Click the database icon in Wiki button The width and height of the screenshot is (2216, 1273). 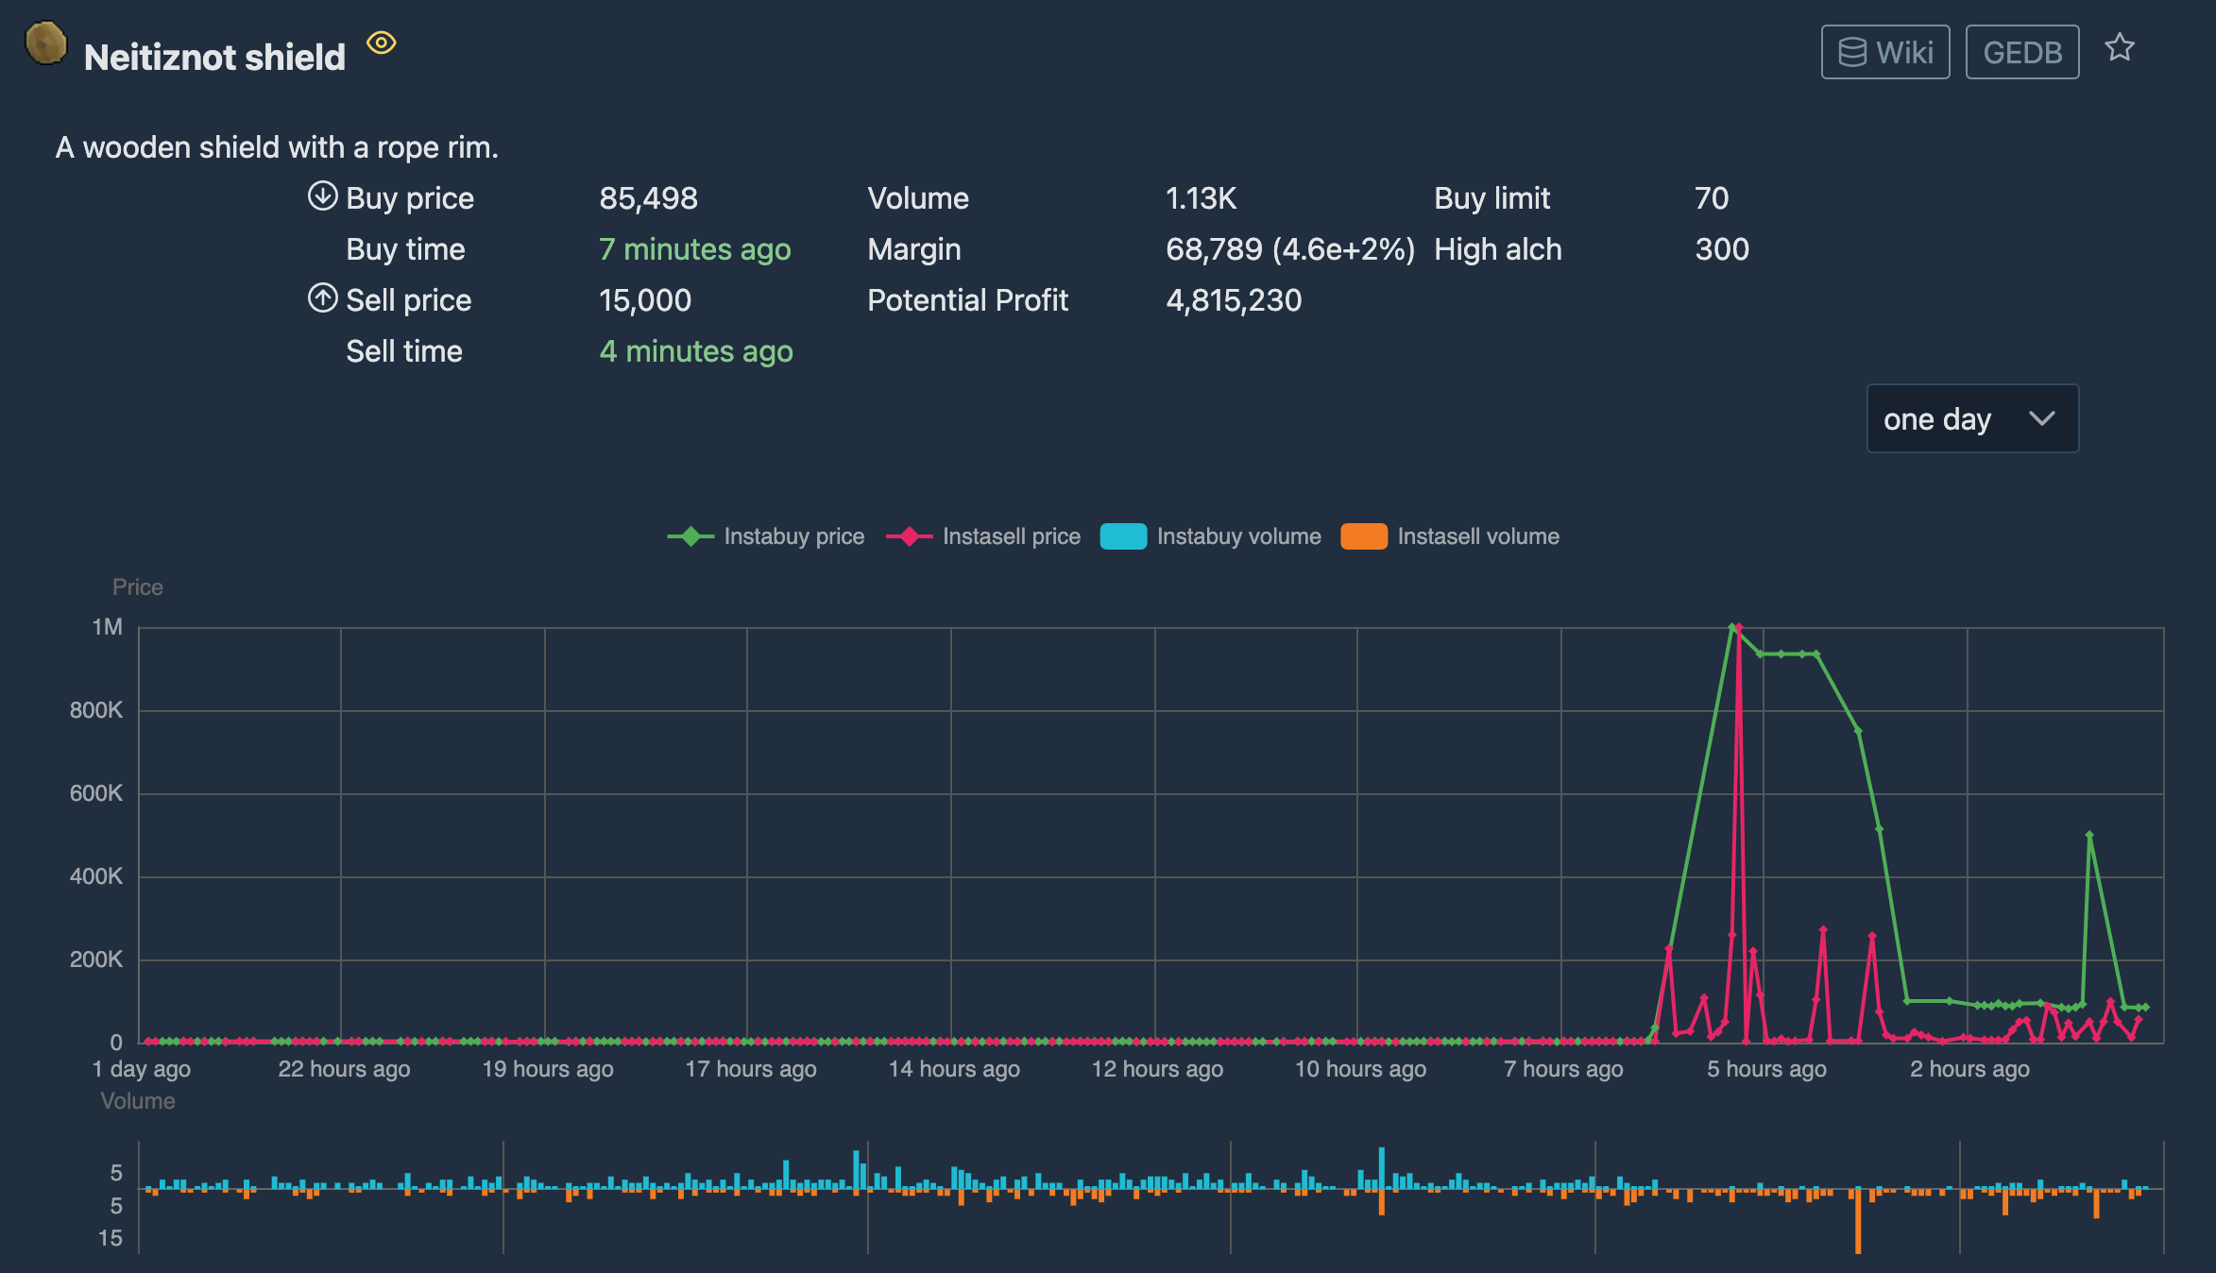click(1851, 53)
